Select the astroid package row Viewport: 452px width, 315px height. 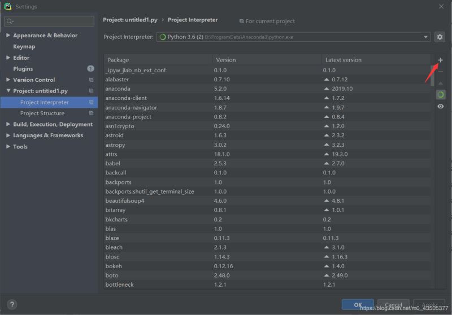point(267,135)
